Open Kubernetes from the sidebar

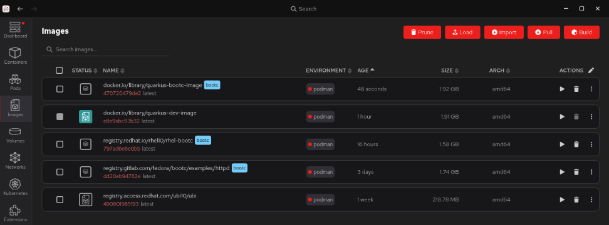(16, 187)
